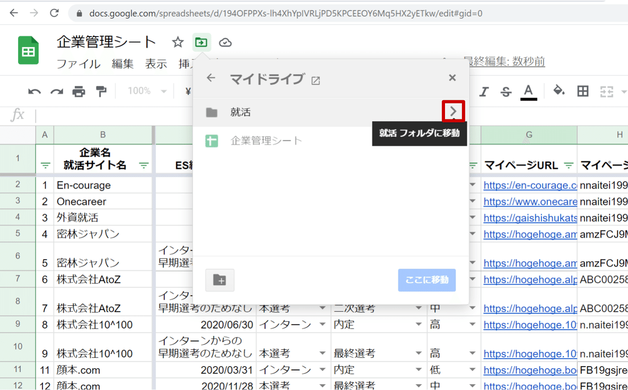Viewport: 628px width, 390px height.
Task: Click the document title 企業管理シート
Action: [x=106, y=42]
